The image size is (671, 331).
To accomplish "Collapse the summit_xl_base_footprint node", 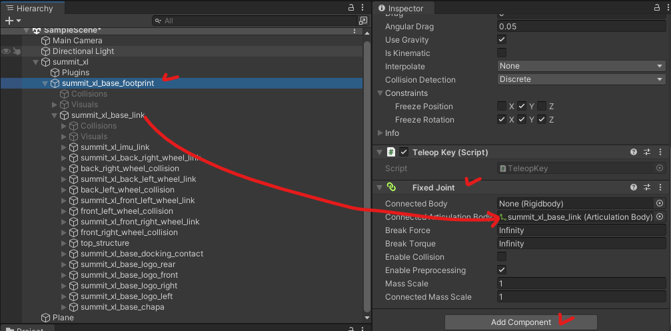I will 45,83.
